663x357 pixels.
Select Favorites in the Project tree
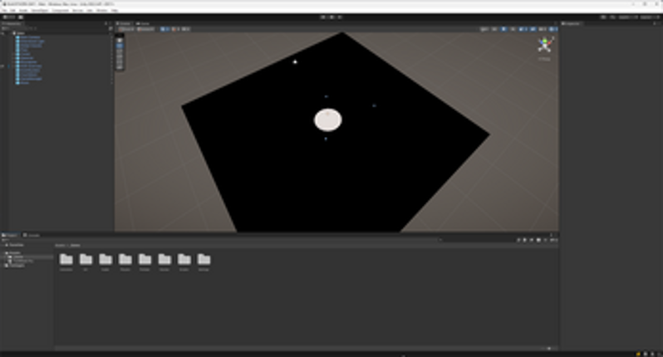(16, 245)
